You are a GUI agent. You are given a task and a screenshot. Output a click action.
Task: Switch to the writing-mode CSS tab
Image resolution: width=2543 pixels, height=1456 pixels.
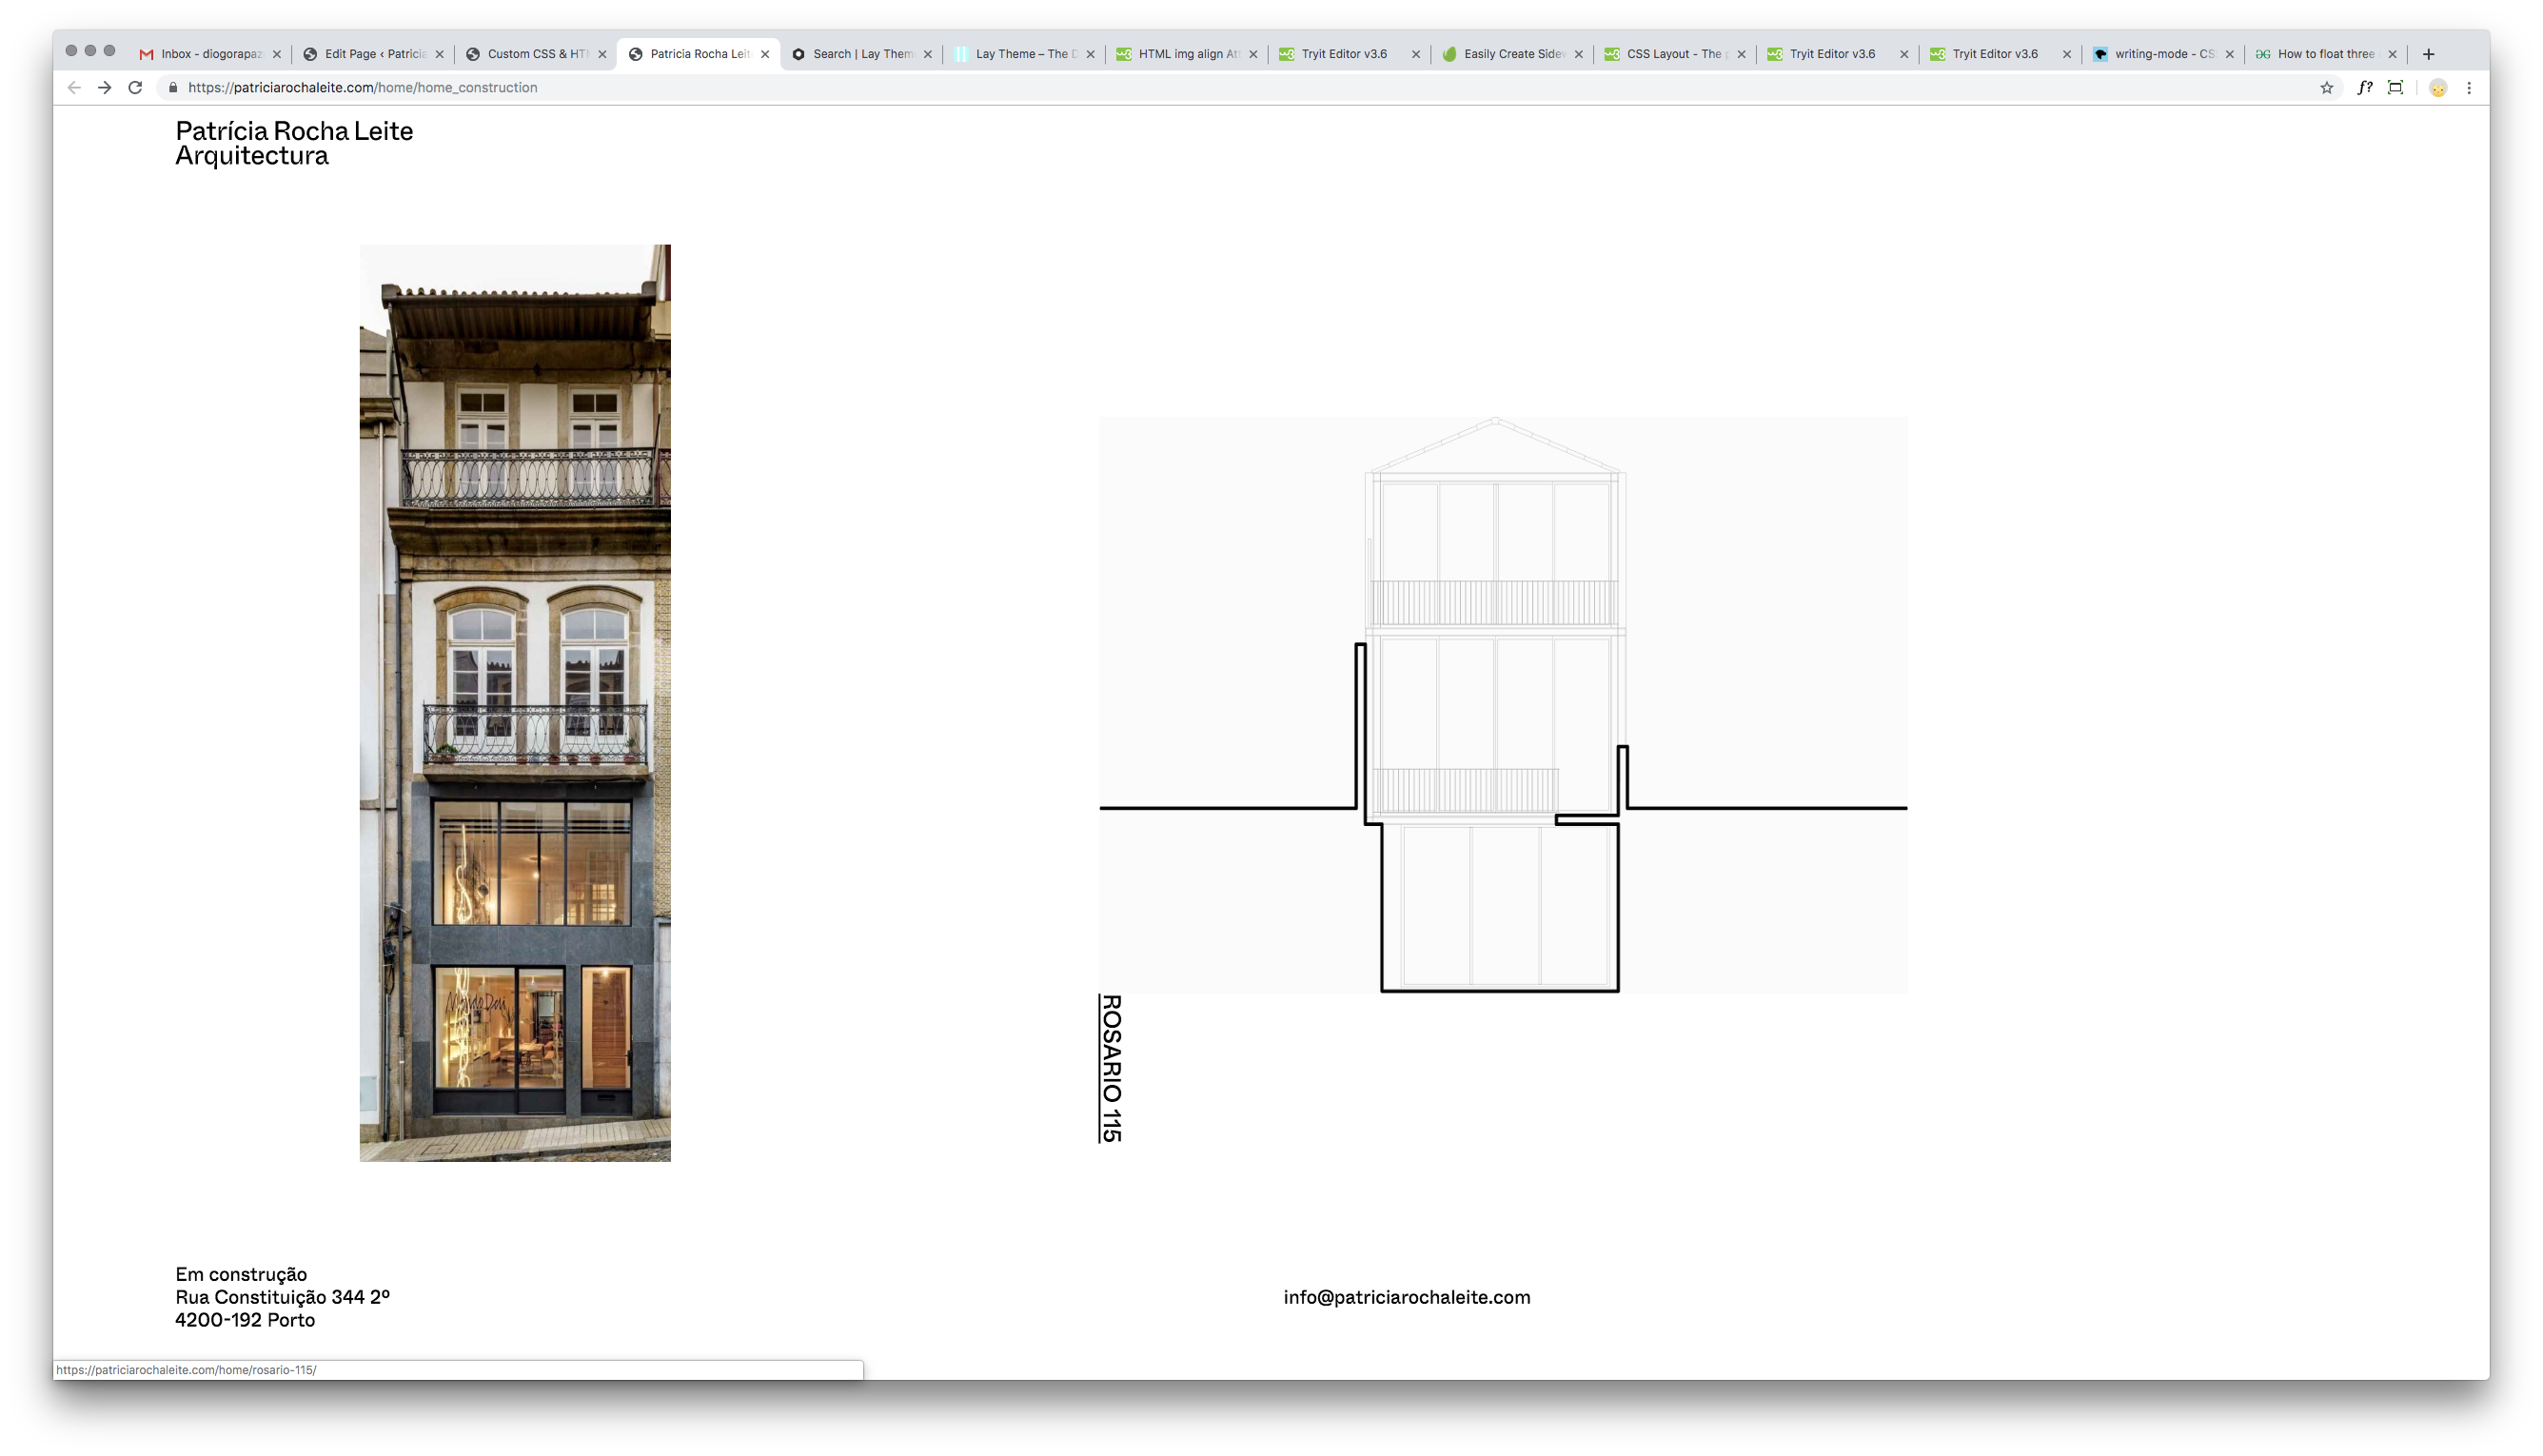pyautogui.click(x=2163, y=54)
